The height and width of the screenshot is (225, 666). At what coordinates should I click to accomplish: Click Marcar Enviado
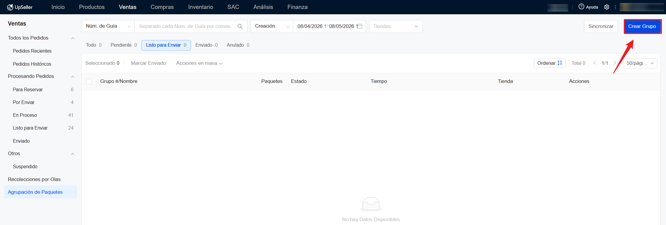click(148, 63)
